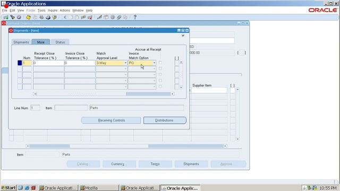
Task: Click the Attachments paperclip toolbar icon
Action: (x=119, y=18)
